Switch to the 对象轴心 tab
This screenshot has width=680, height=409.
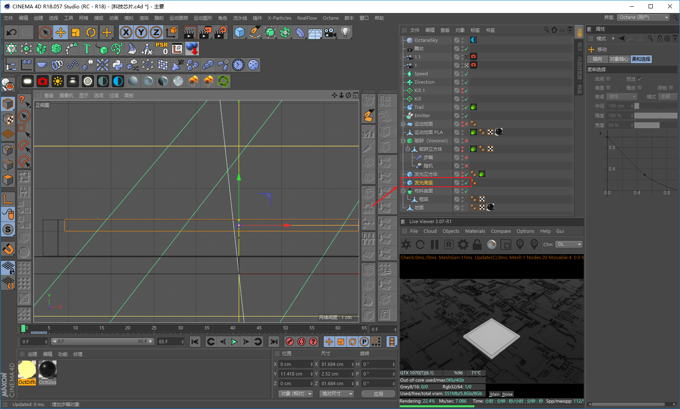[x=619, y=59]
